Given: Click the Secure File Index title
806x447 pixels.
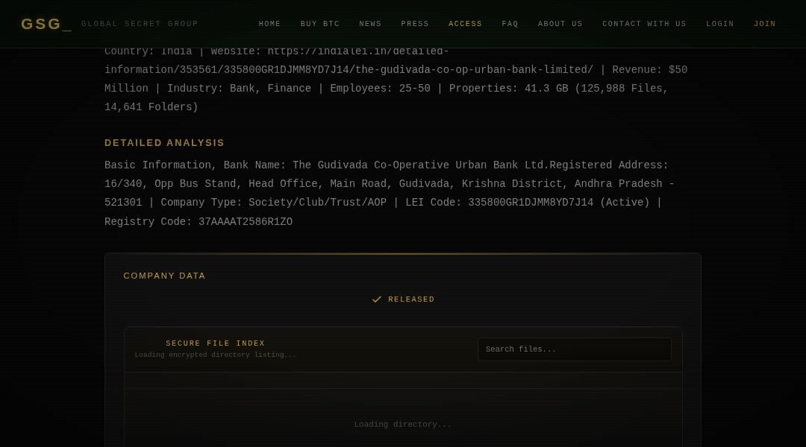Looking at the screenshot, I should click(x=216, y=343).
